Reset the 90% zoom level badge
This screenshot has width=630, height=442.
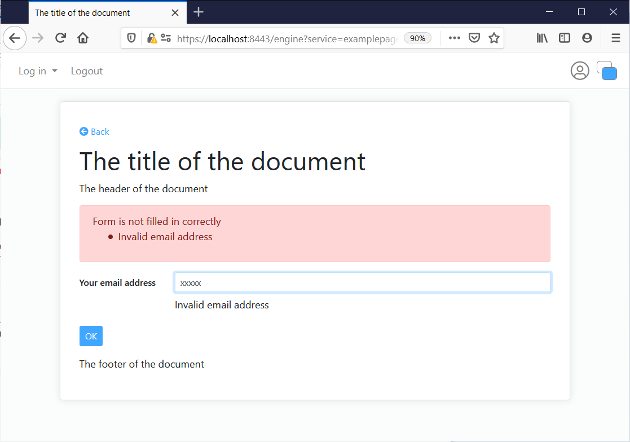(x=417, y=38)
